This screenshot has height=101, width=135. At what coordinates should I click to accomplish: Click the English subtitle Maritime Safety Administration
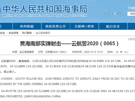45,16
